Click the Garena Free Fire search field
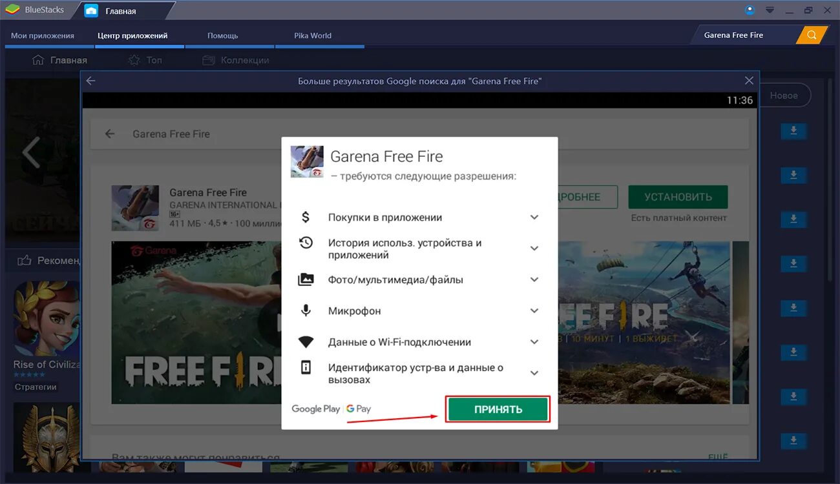This screenshot has width=840, height=484. [x=743, y=35]
